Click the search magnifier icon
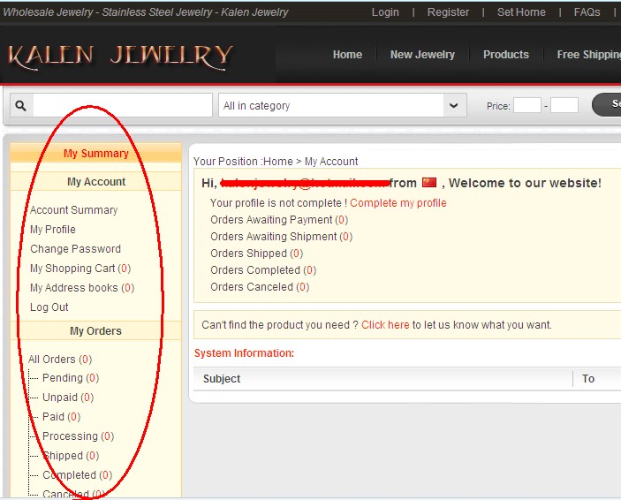Screen dimensions: 621x500 21,105
